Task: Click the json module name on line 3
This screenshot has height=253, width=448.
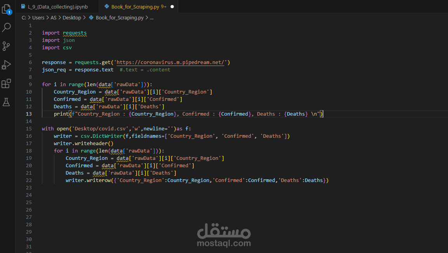Action: point(69,40)
